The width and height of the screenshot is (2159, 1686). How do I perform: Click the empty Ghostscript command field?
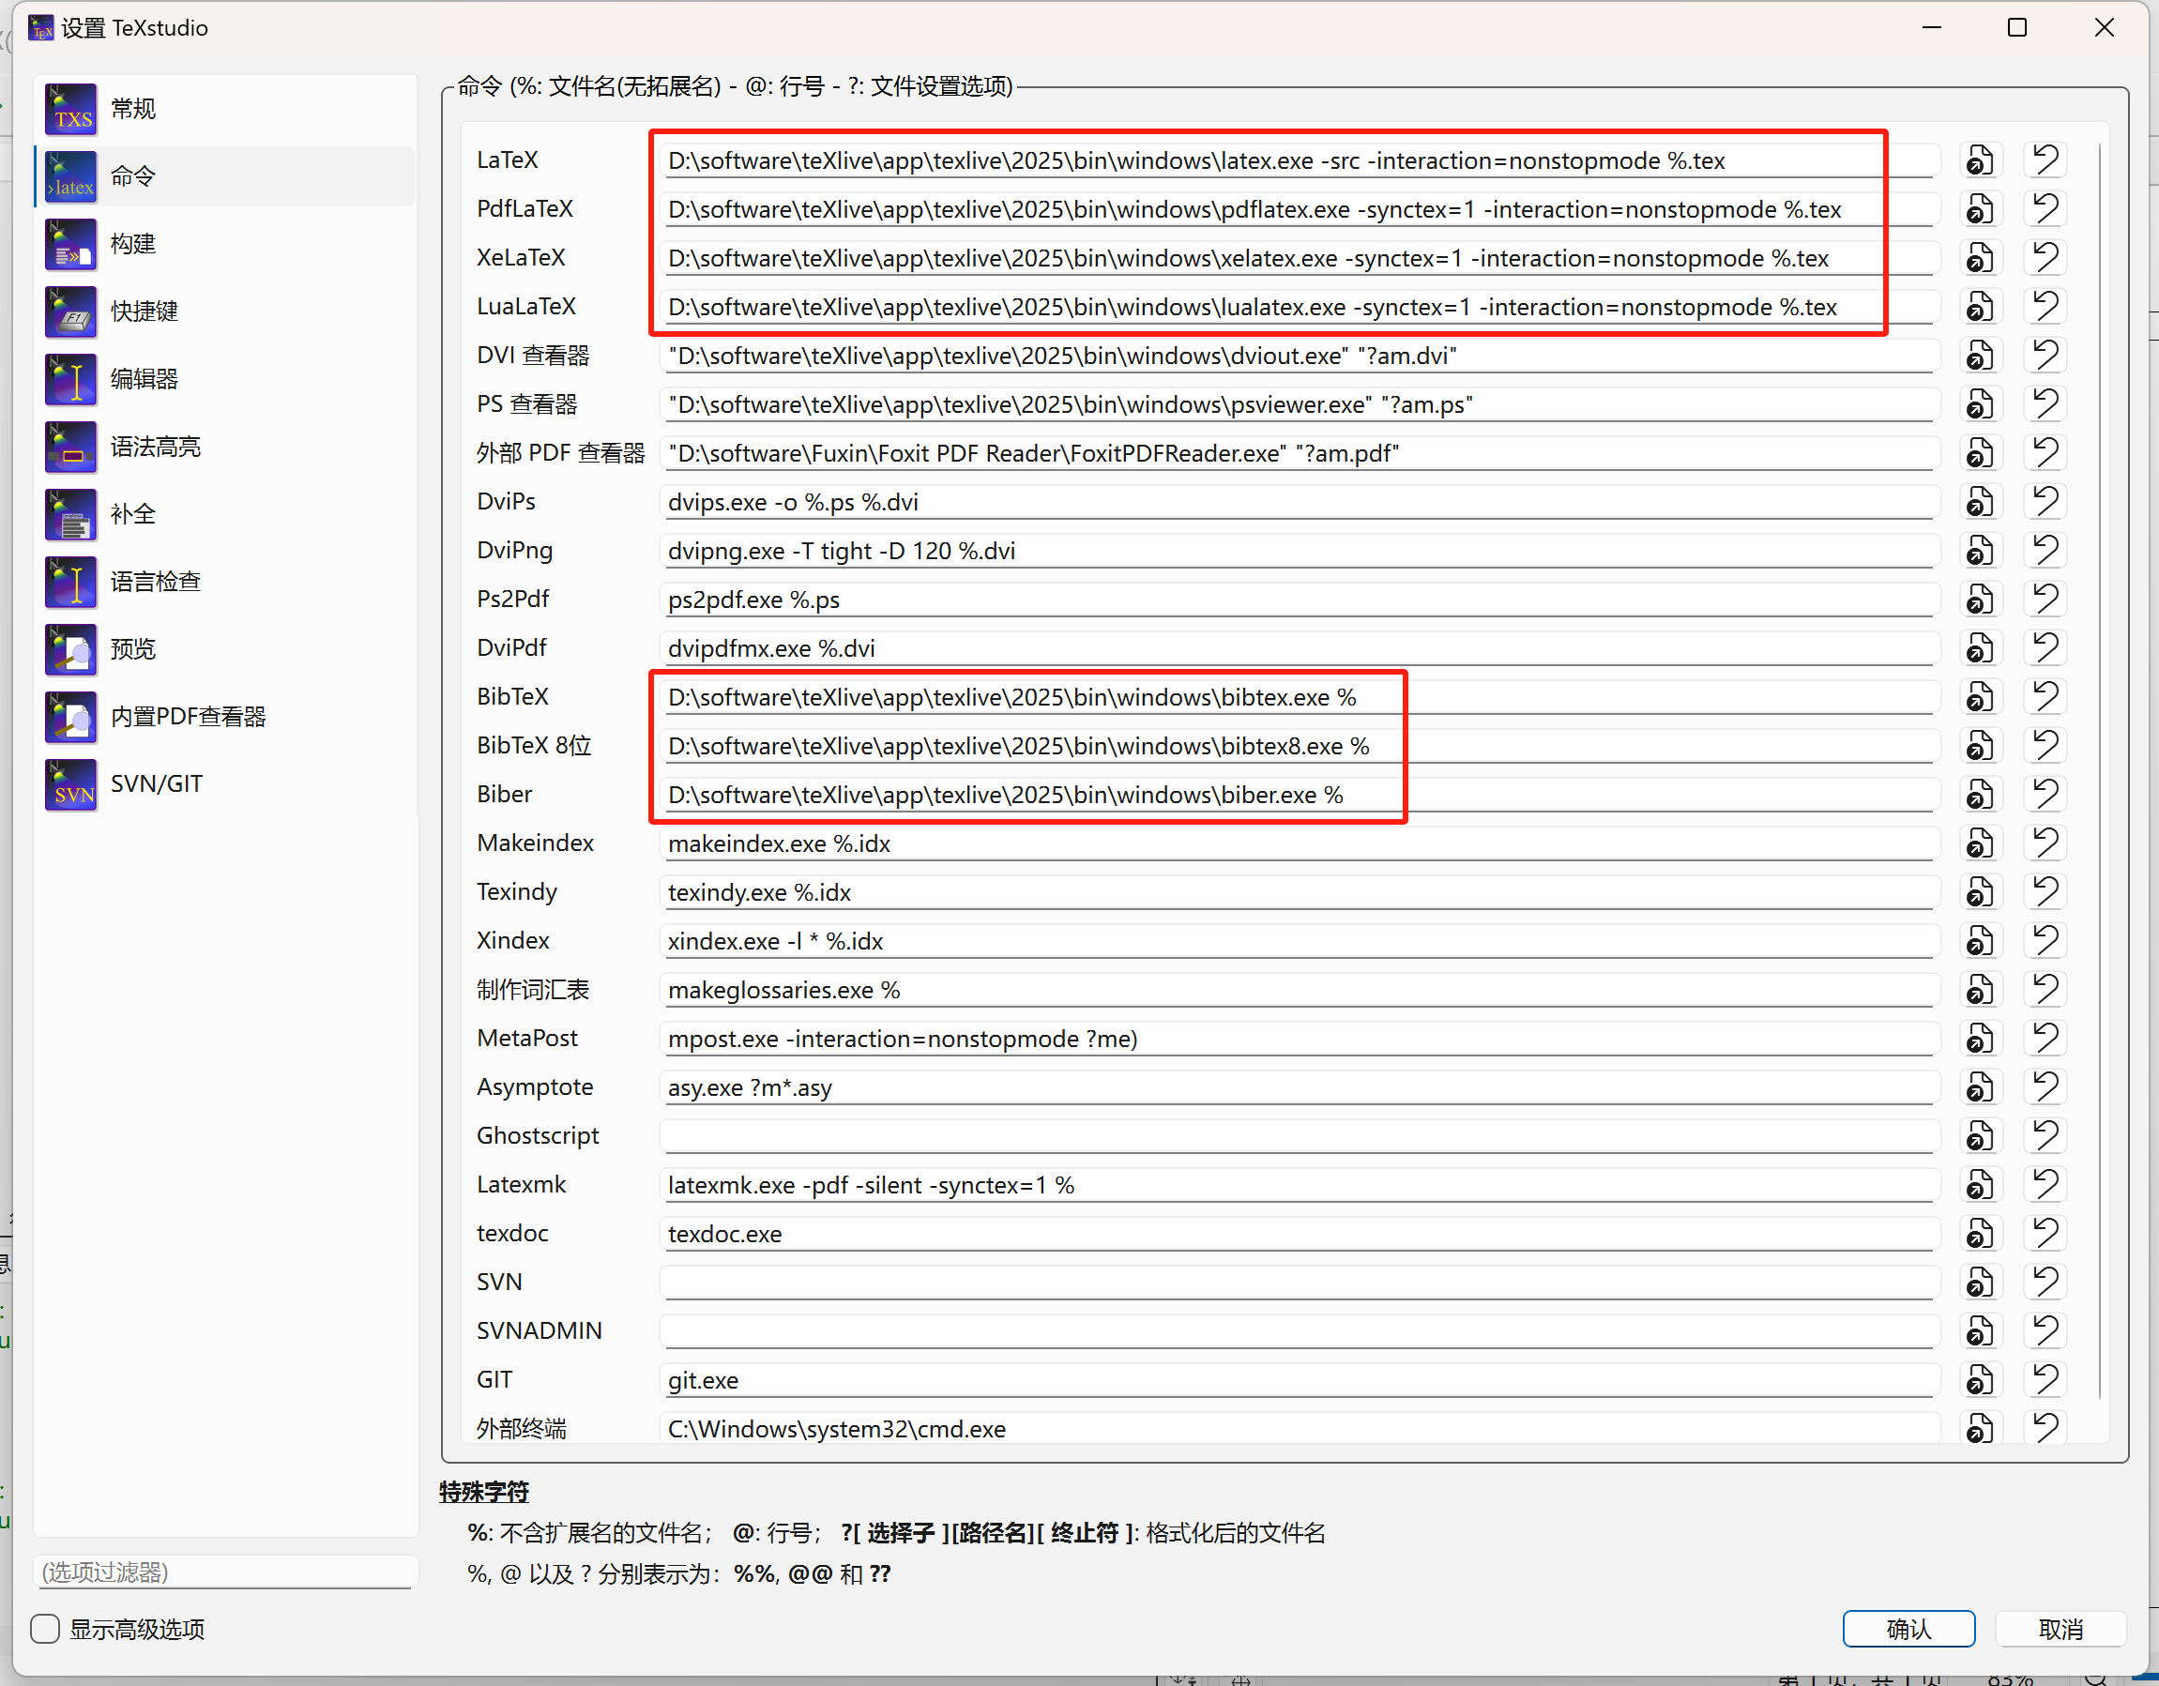[1299, 1136]
